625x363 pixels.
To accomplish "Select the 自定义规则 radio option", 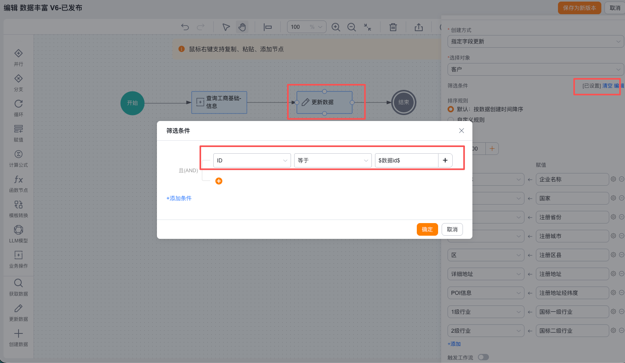I will (x=451, y=120).
